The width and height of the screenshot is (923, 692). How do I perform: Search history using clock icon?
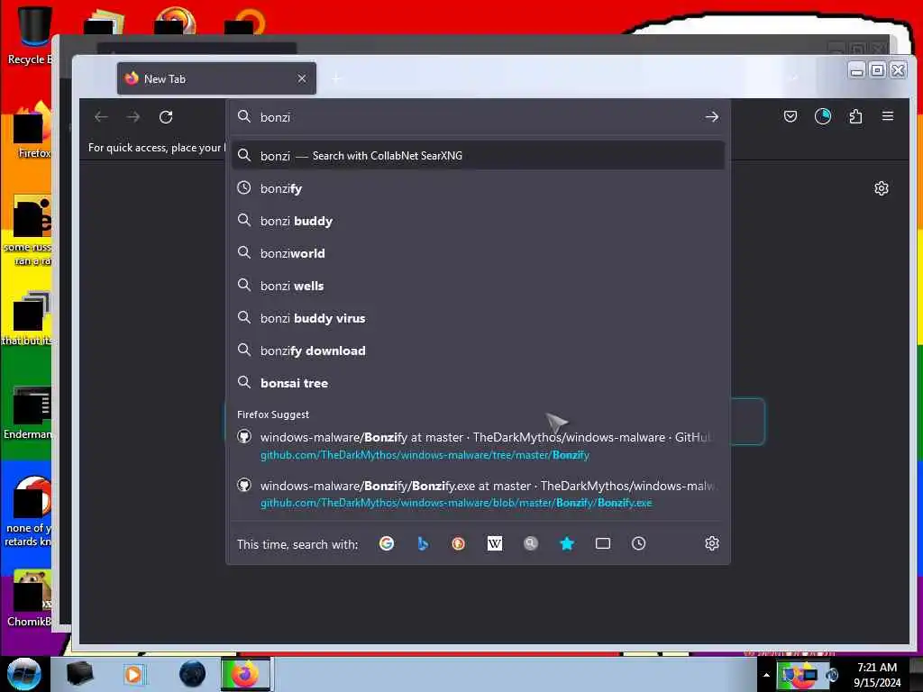point(639,543)
